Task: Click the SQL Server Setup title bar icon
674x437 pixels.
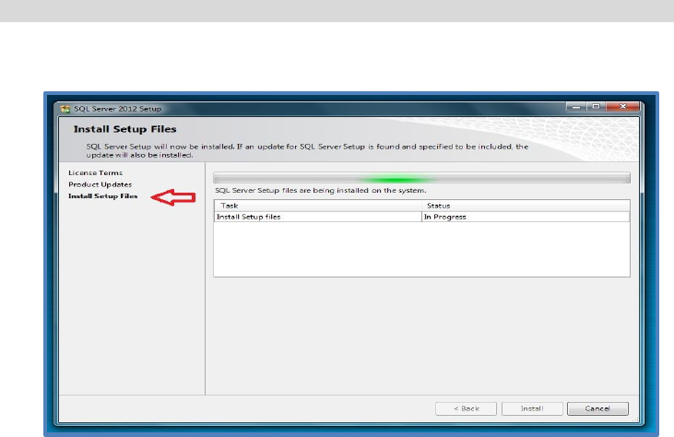Action: [65, 109]
